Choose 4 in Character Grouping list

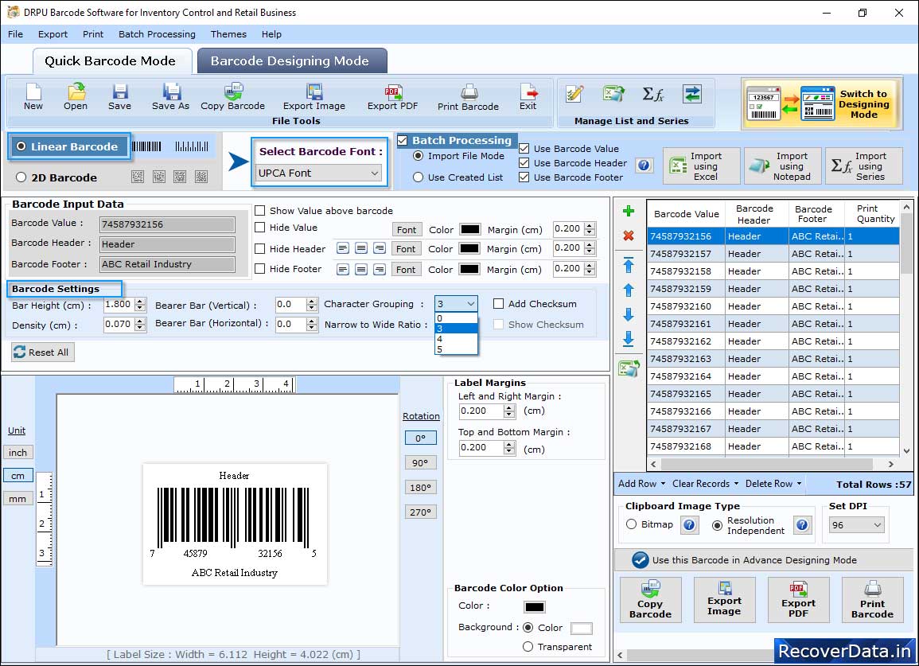456,339
